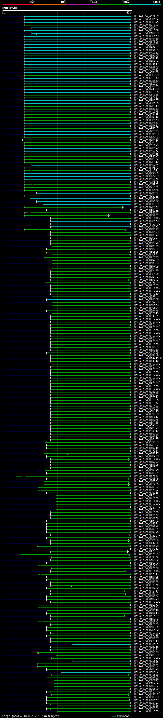
Task: Select hit label UniRef100_P90529
Action: pyautogui.click(x=146, y=299)
